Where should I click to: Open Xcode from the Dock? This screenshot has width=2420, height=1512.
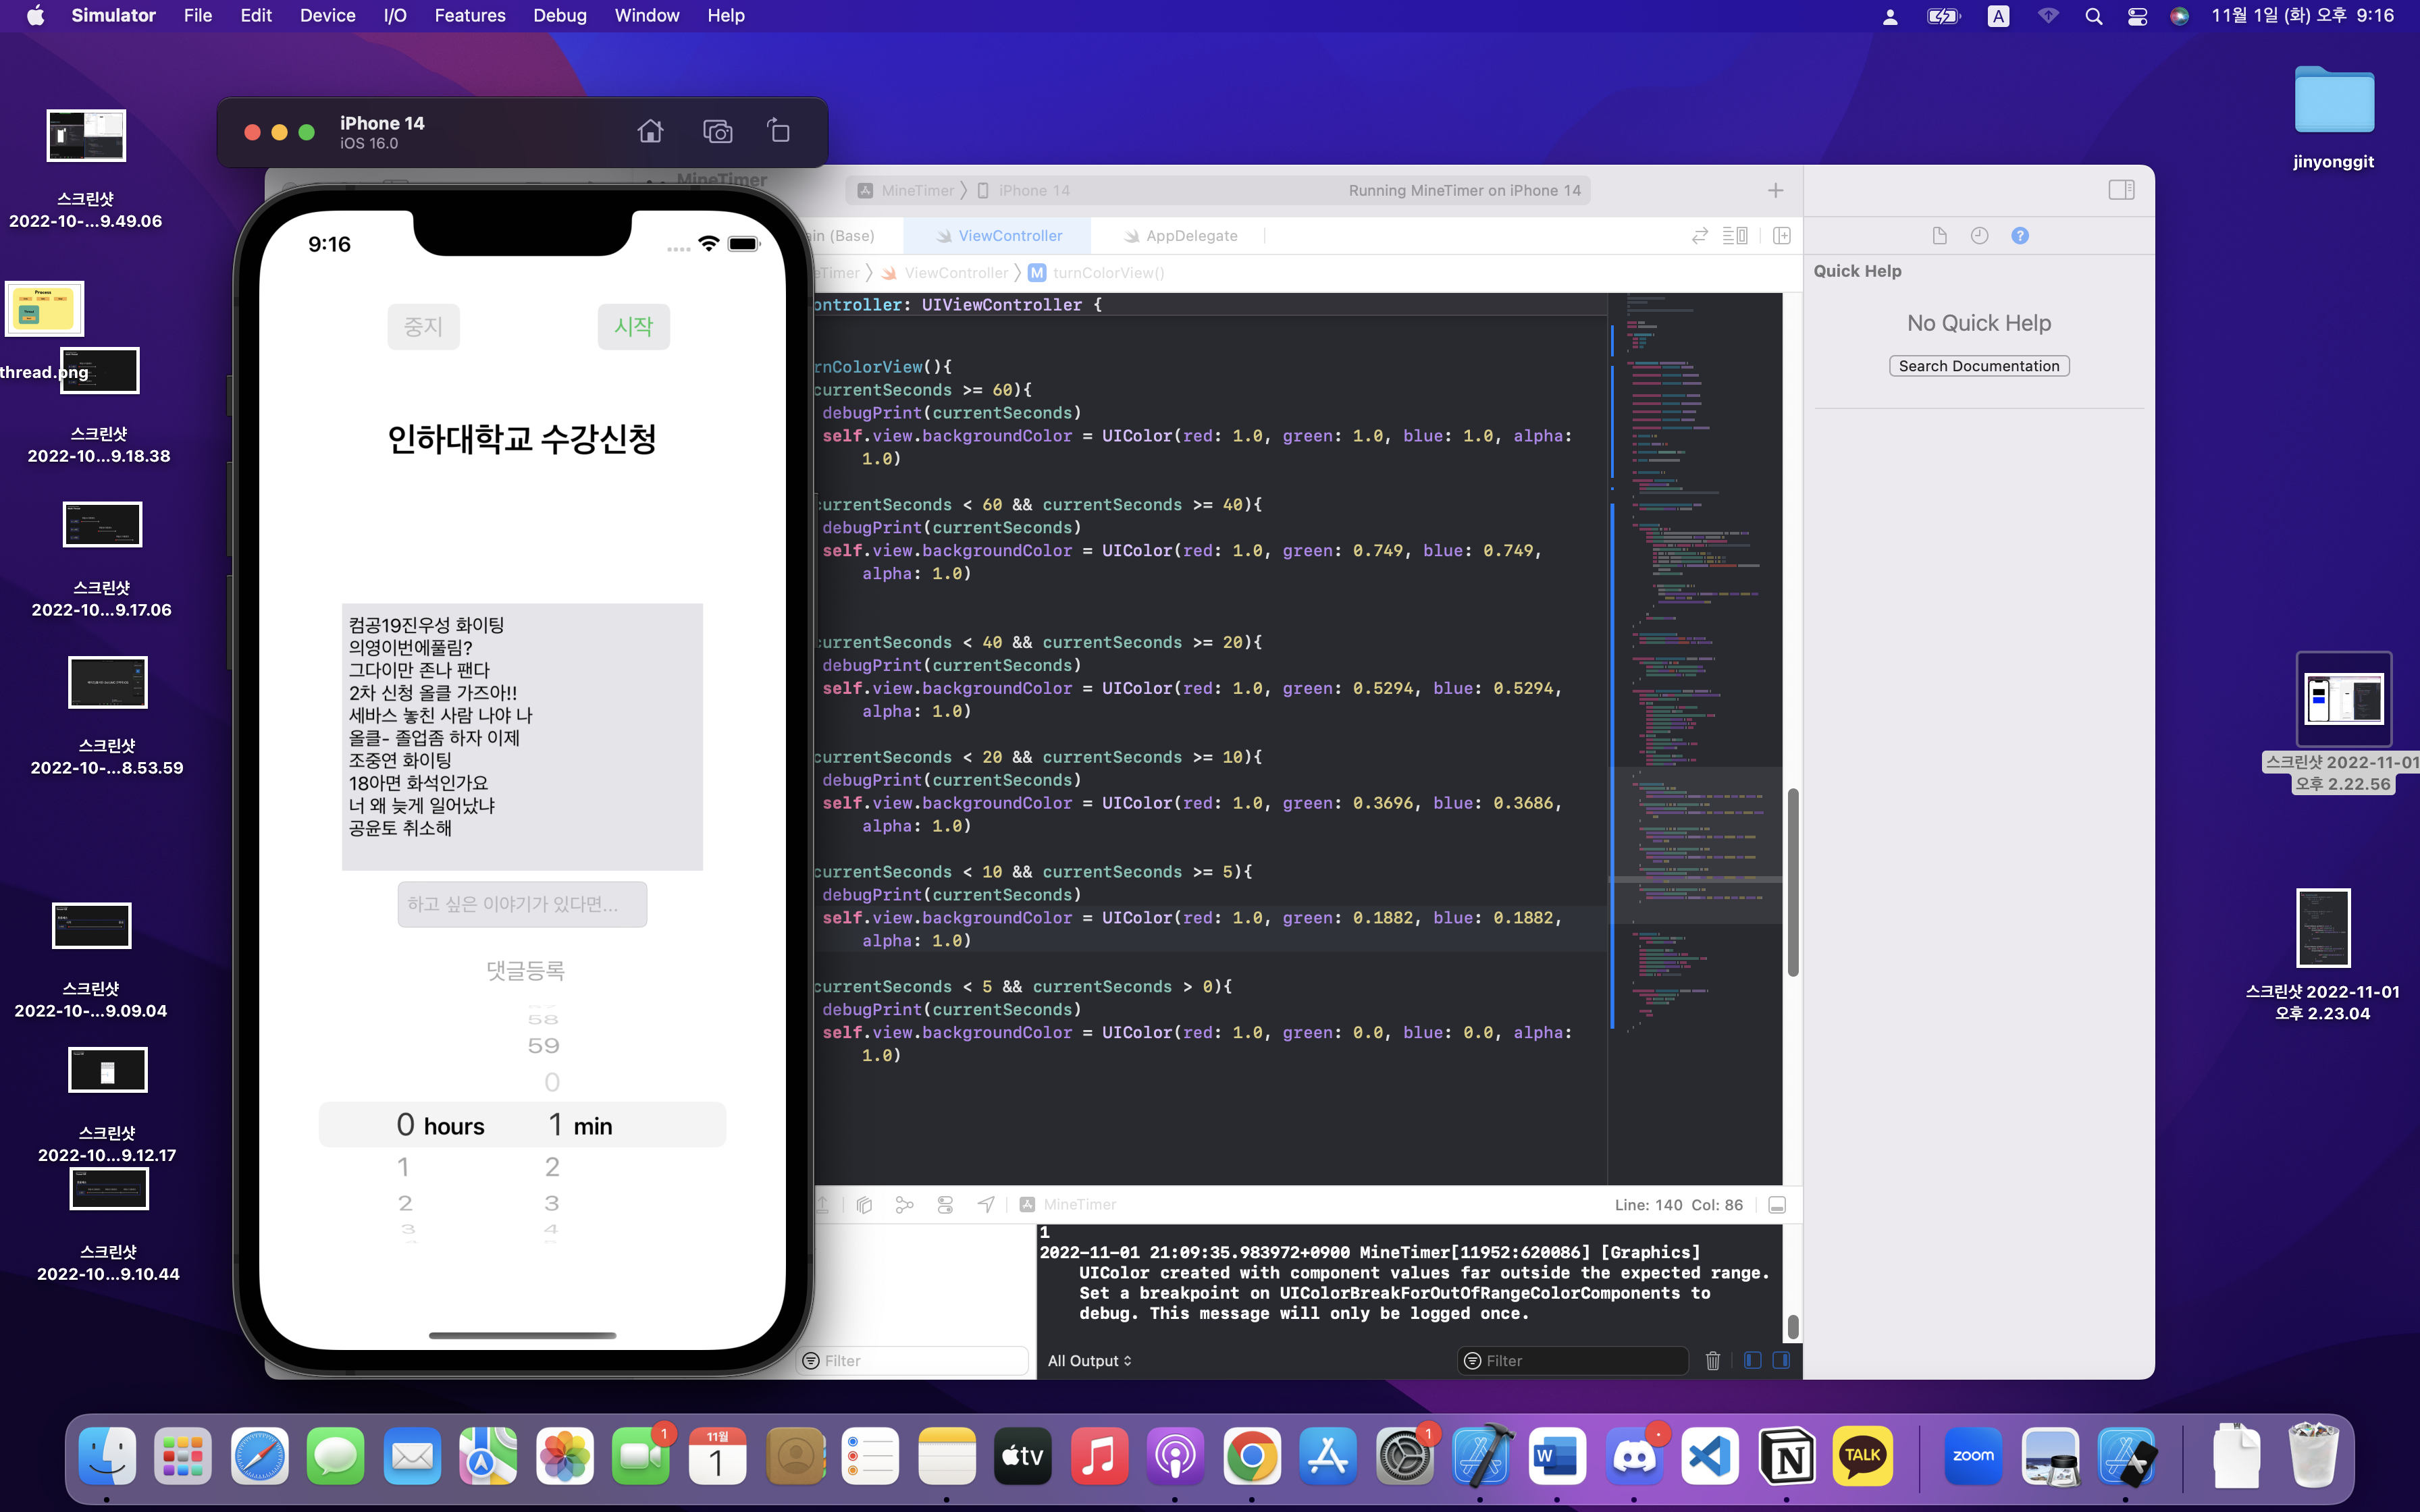click(1481, 1457)
